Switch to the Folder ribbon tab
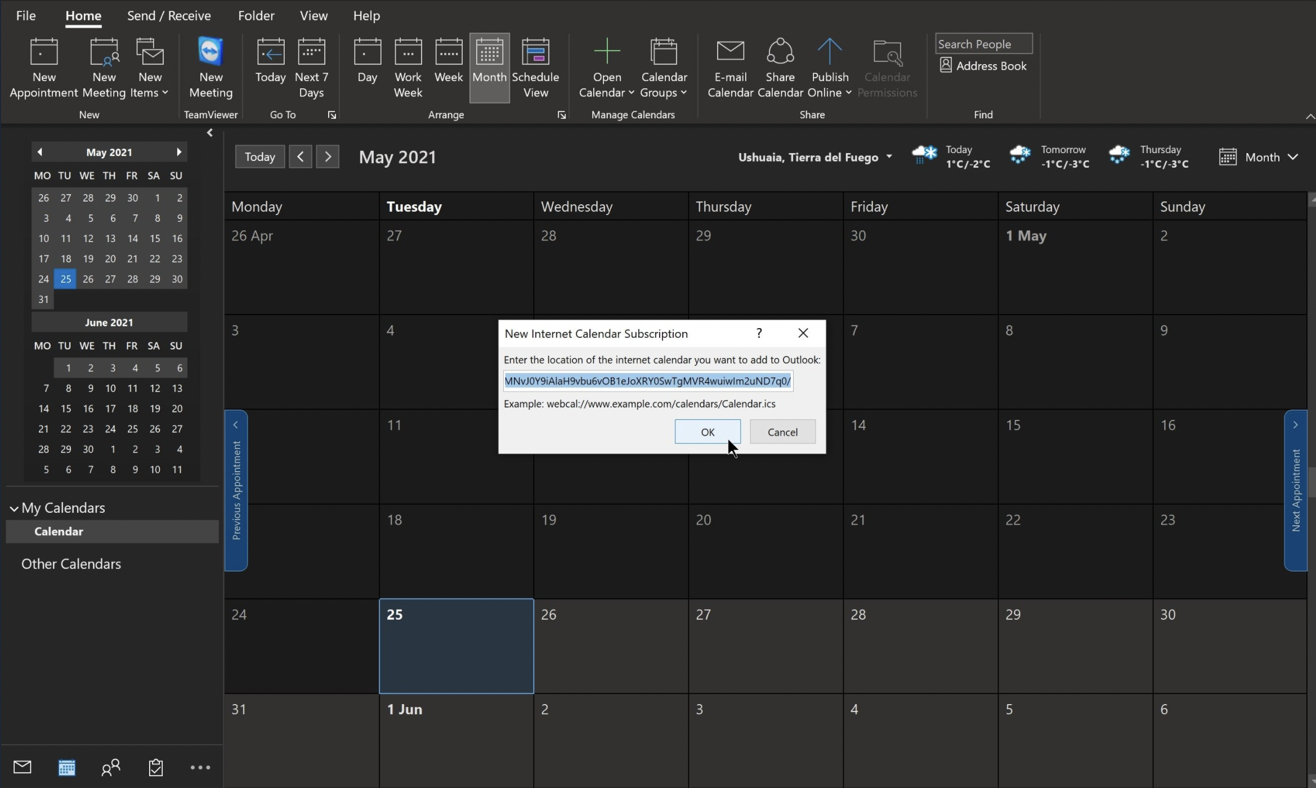Image resolution: width=1316 pixels, height=788 pixels. [x=256, y=16]
